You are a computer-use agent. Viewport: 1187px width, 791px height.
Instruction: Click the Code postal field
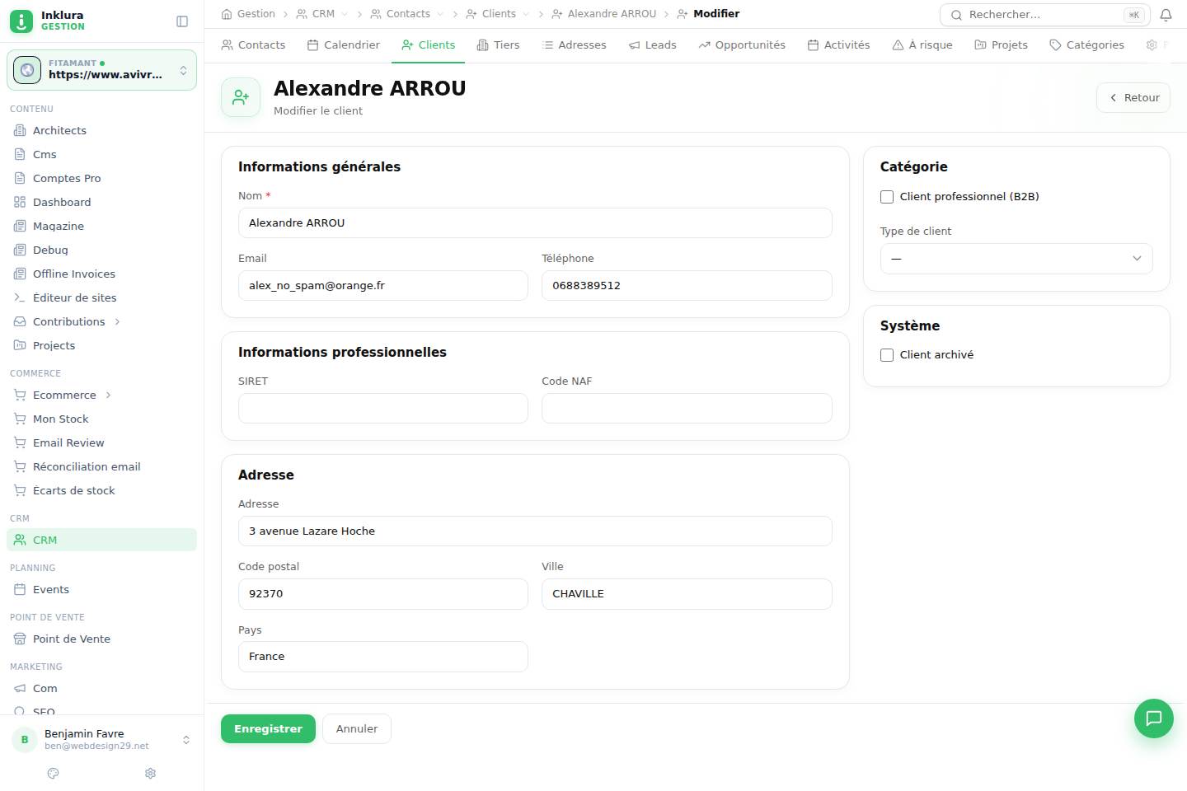(383, 594)
